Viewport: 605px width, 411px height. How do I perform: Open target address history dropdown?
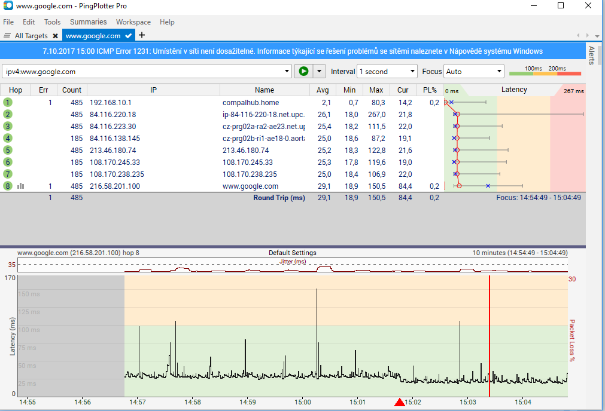(x=287, y=72)
